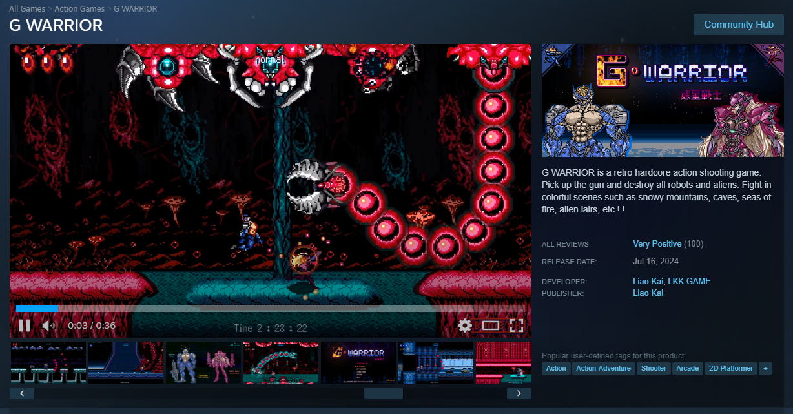Click the release date Jul 16, 2024

pos(656,262)
